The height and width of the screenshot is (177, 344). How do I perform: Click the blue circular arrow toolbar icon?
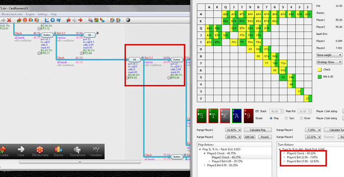[x=53, y=20]
